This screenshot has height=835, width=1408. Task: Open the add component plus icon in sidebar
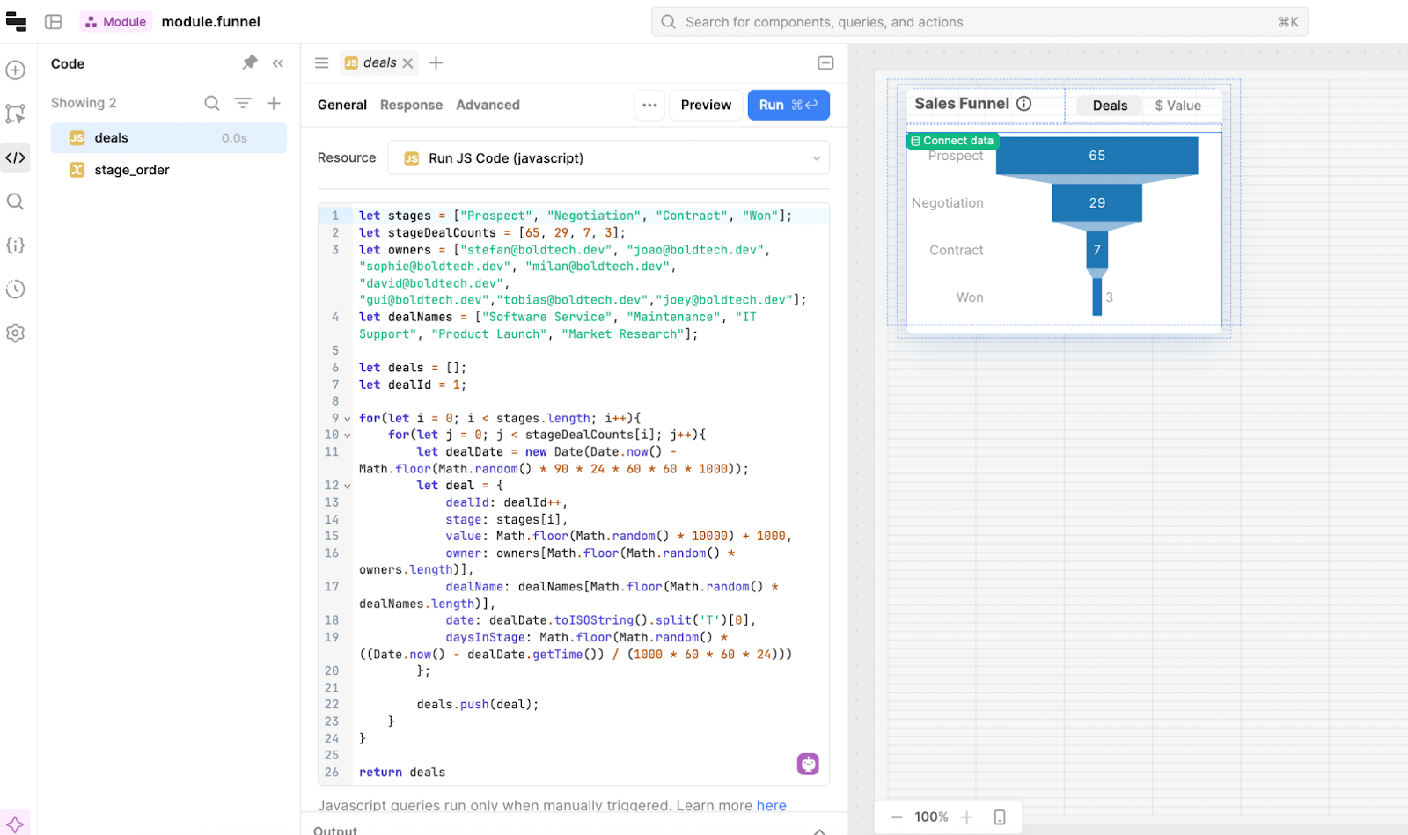15,70
